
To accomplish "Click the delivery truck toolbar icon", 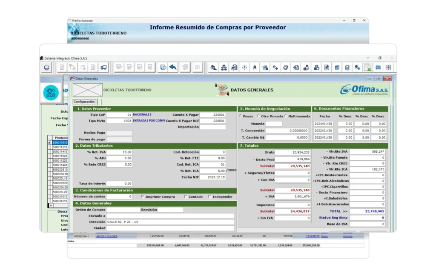I will [103, 67].
